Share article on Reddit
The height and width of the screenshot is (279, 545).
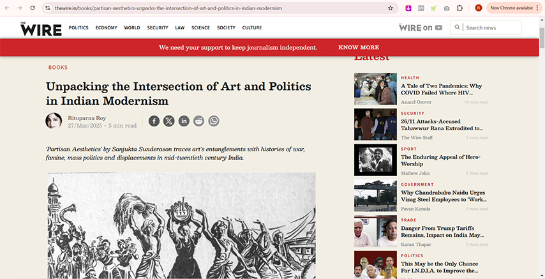(x=199, y=121)
